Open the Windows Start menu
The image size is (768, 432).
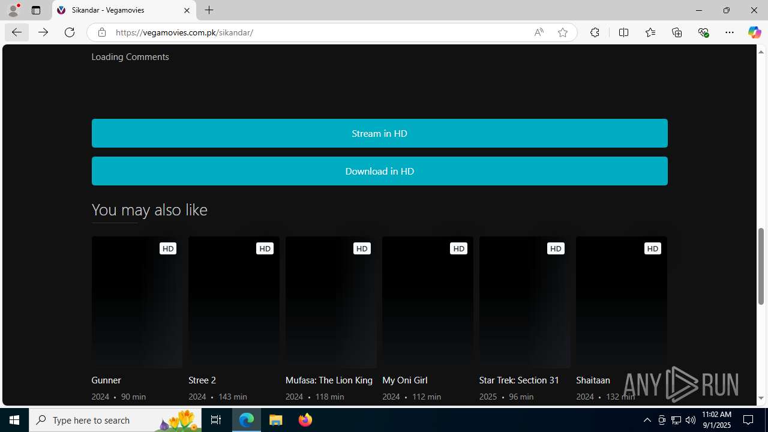tap(14, 420)
